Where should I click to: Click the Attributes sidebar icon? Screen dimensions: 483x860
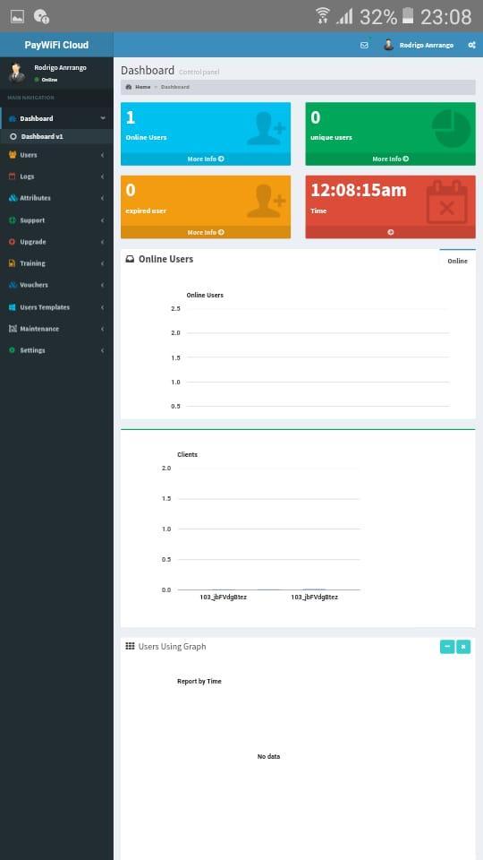[x=13, y=198]
